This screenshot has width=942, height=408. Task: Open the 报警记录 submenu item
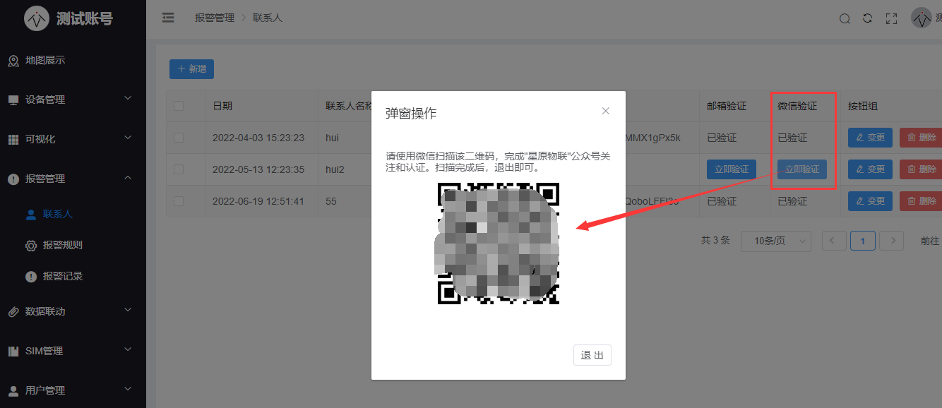63,276
